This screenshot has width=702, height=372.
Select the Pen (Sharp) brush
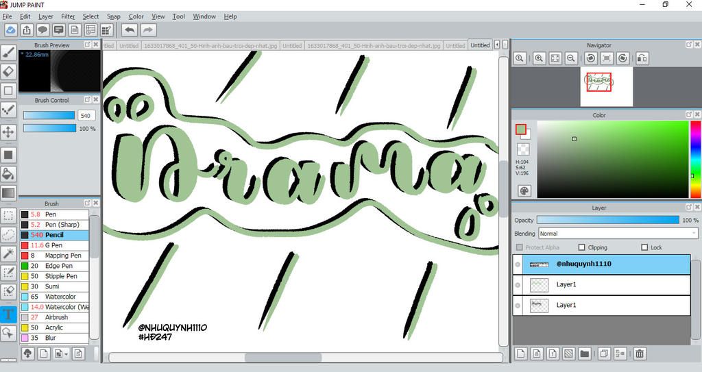54,225
